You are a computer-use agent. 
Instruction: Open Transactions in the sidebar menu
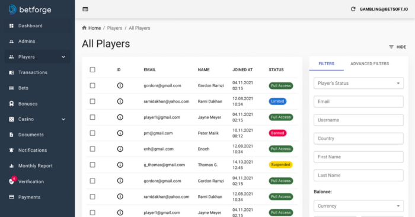tap(33, 72)
